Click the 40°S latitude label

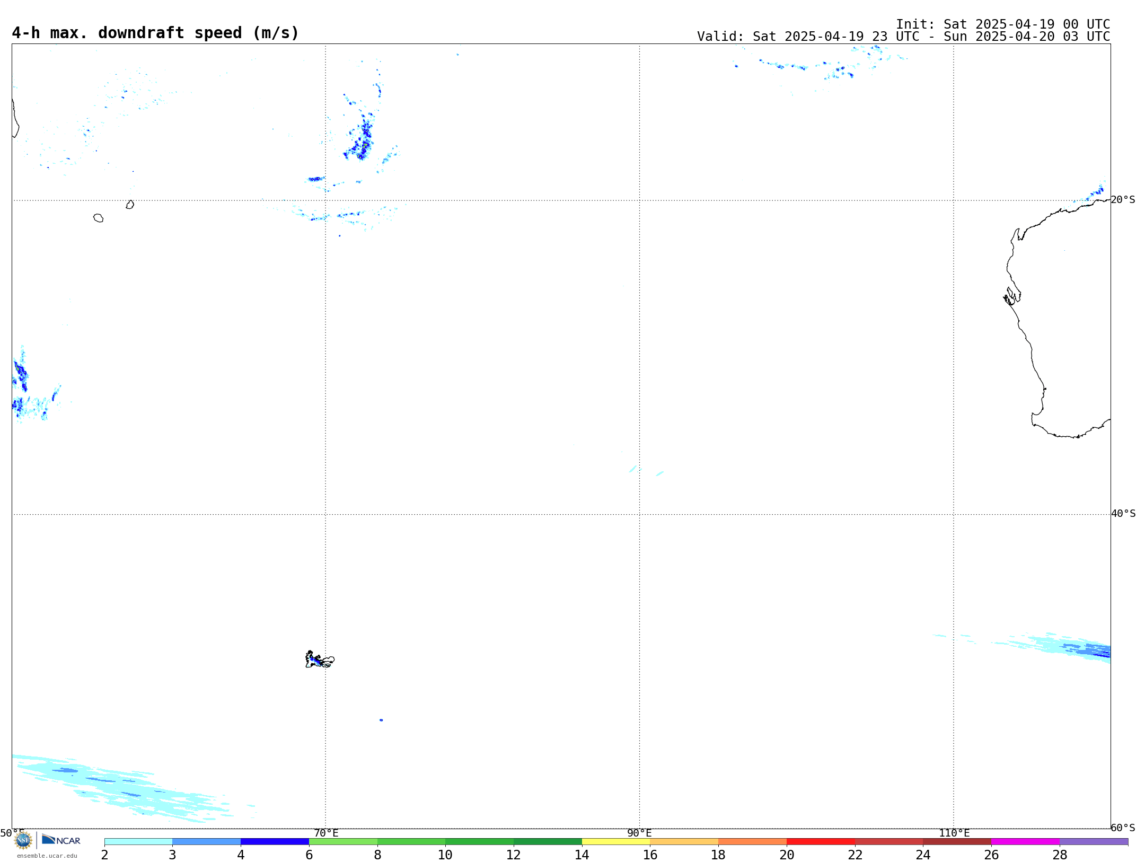click(1123, 514)
